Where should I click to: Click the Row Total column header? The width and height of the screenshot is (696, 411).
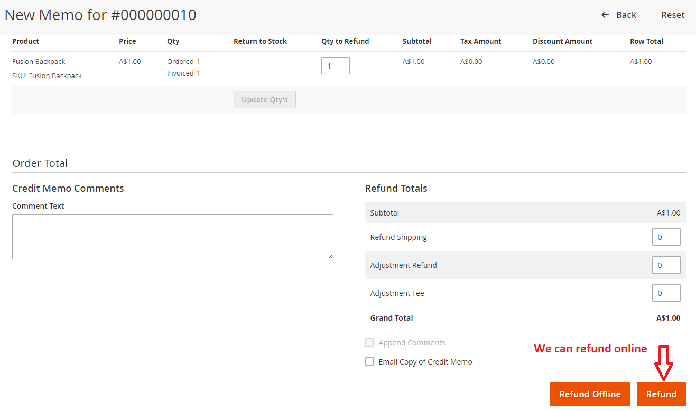click(646, 41)
